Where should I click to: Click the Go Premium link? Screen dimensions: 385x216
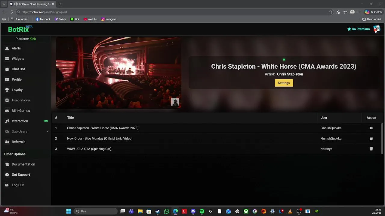click(x=359, y=29)
